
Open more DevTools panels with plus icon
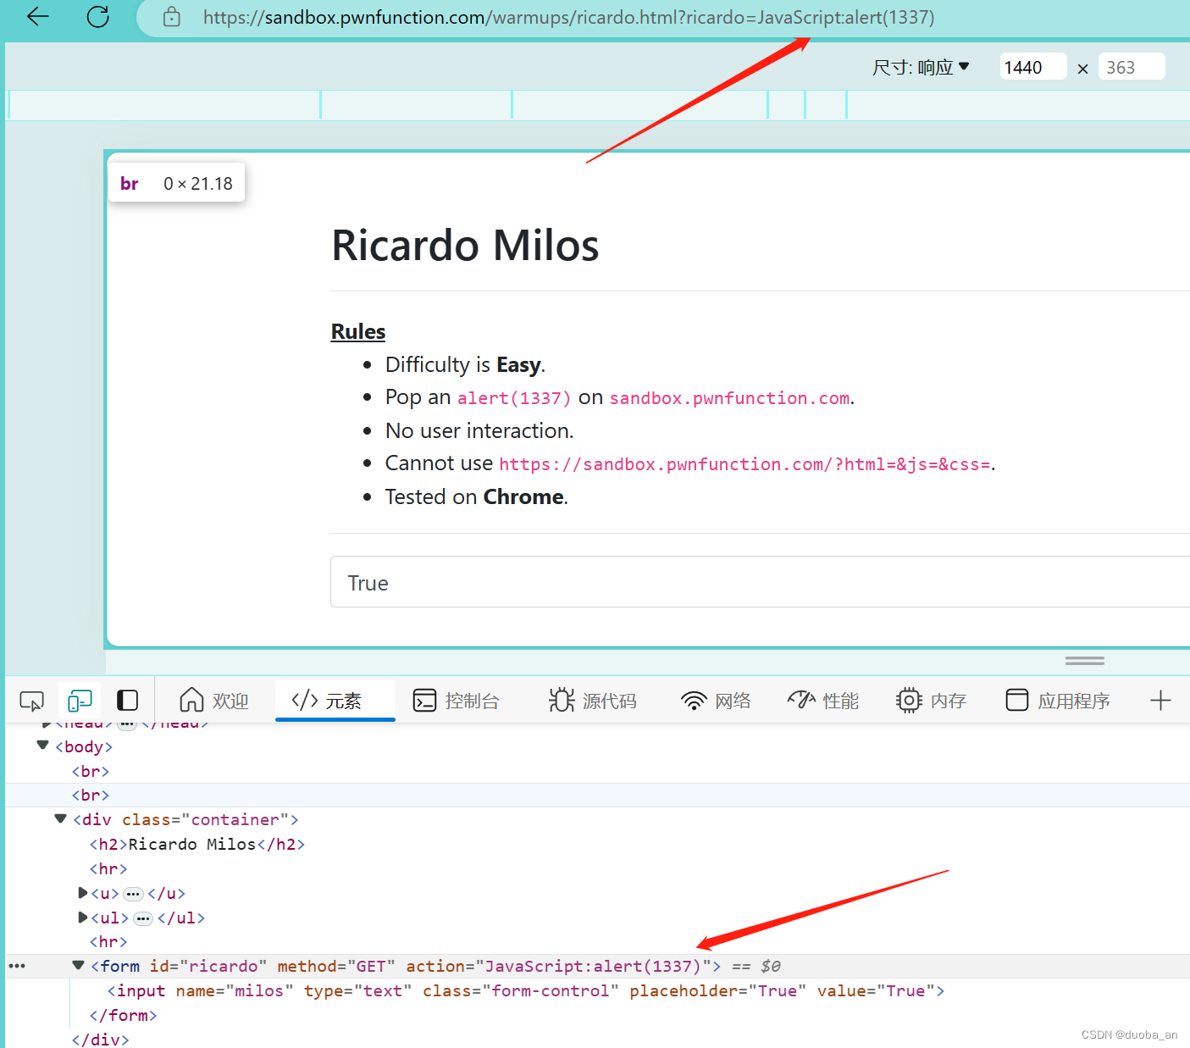pos(1161,701)
